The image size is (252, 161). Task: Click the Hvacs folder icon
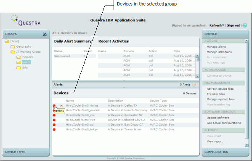[19, 62]
